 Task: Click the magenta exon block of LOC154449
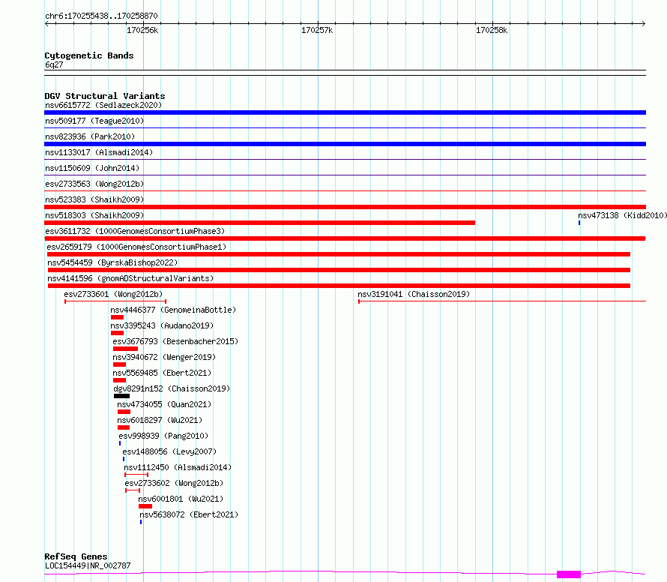click(569, 574)
